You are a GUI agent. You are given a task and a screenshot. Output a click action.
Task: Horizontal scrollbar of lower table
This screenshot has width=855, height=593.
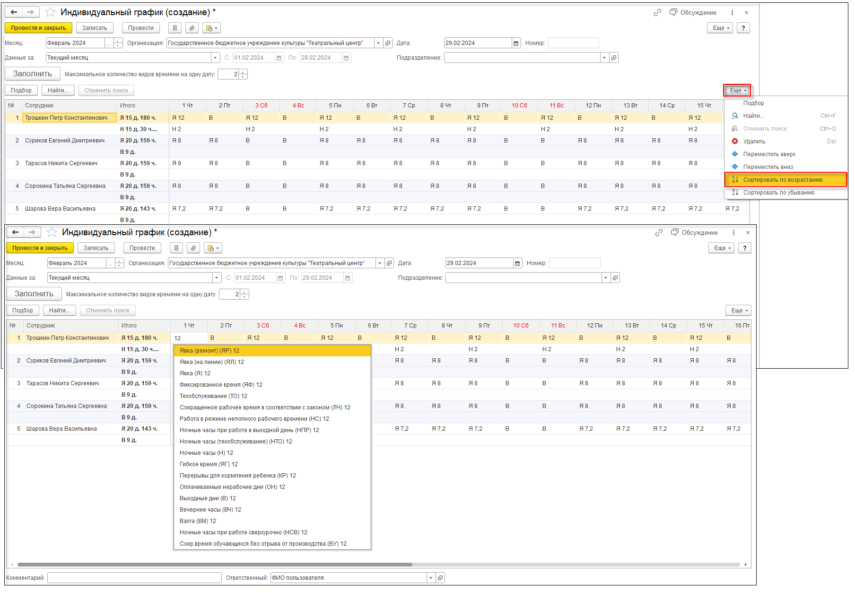click(215, 565)
